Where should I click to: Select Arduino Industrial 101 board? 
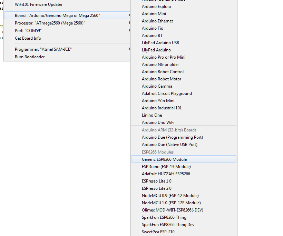[x=184, y=108]
